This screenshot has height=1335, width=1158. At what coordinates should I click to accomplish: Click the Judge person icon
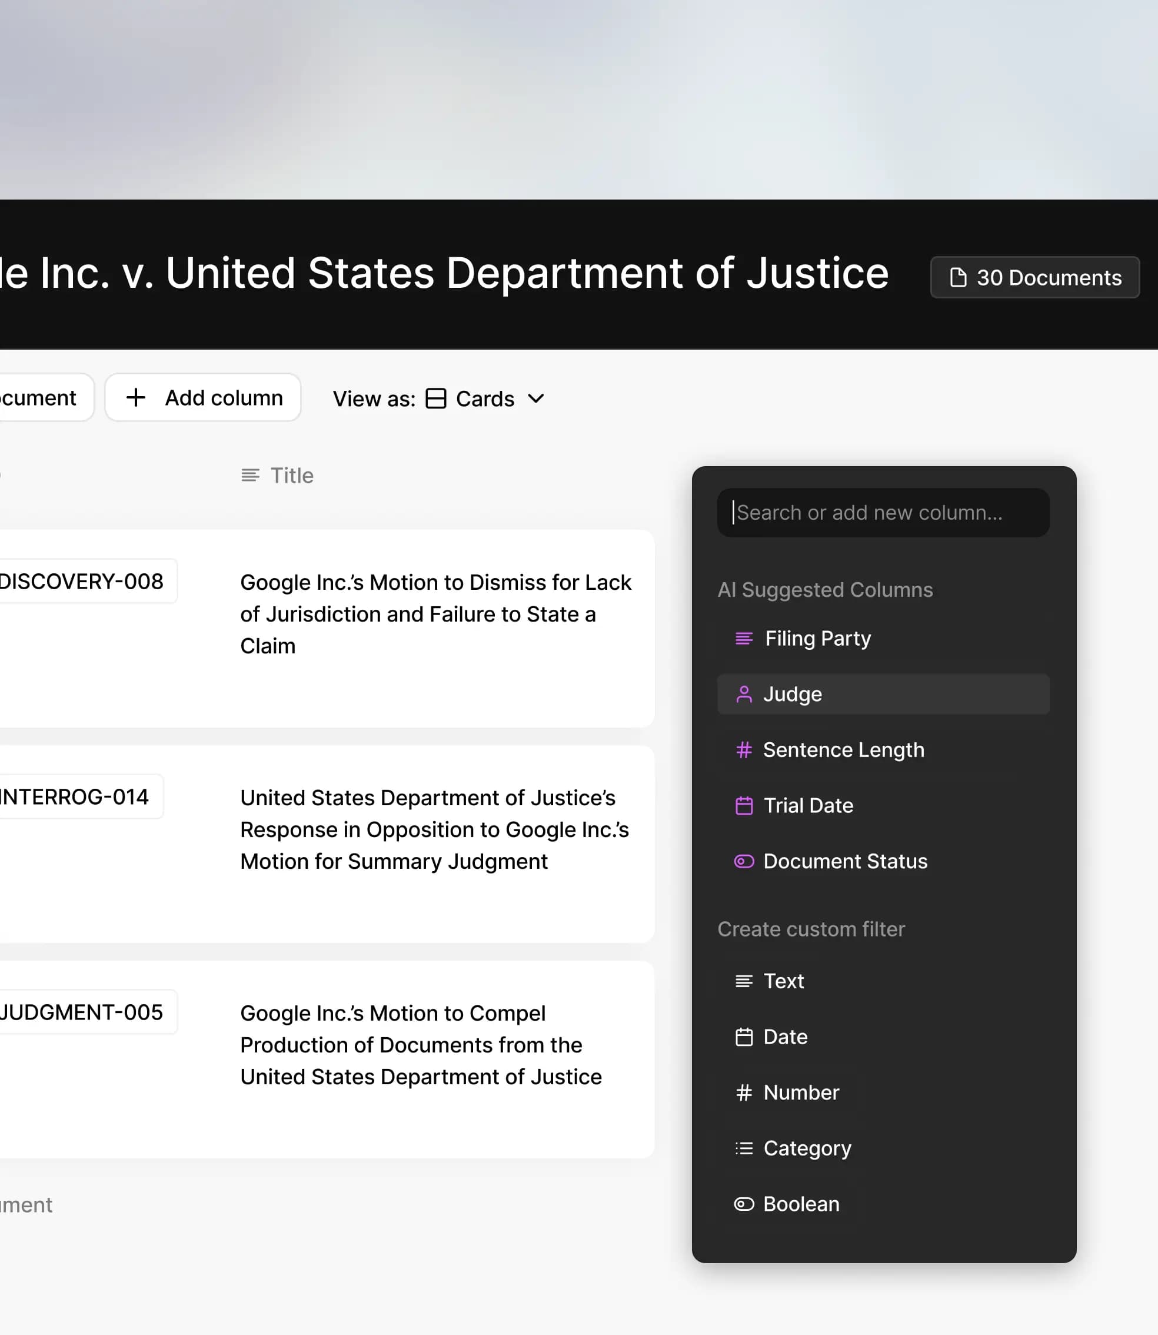point(744,695)
